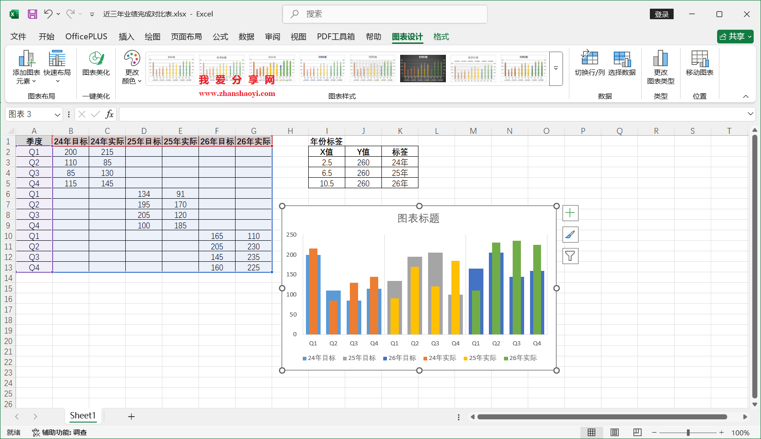Click Select Data (选择数据) icon
This screenshot has width=761, height=439.
[622, 64]
